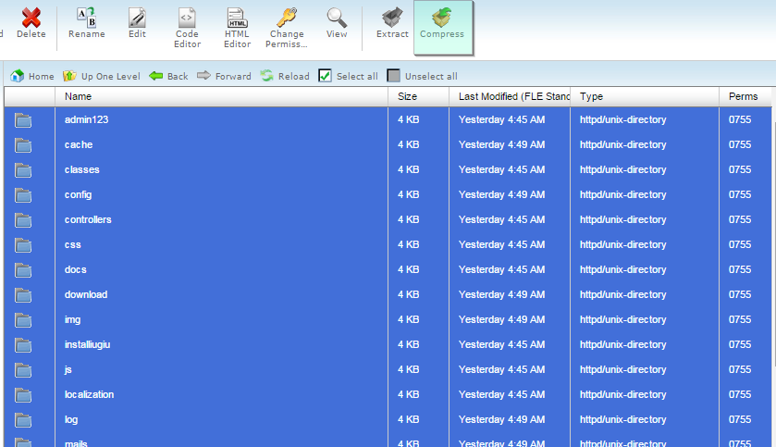Go Back to previous folder
Screen dimensions: 776x447
click(168, 76)
